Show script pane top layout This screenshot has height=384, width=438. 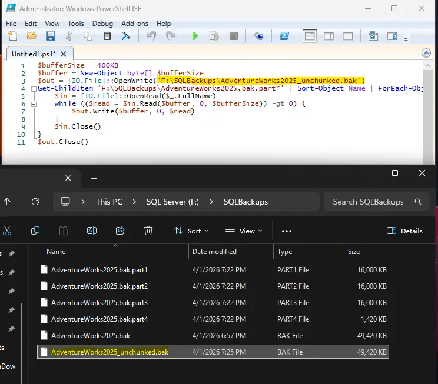pos(310,36)
